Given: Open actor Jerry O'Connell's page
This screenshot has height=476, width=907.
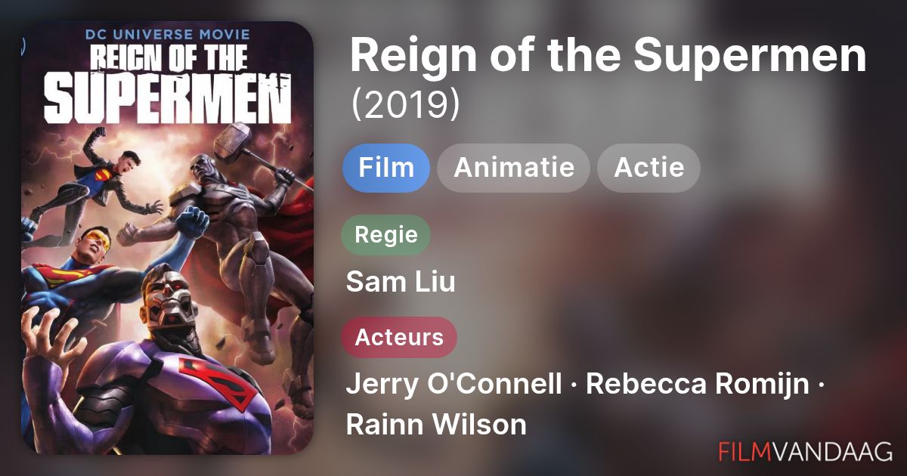Looking at the screenshot, I should coord(453,384).
